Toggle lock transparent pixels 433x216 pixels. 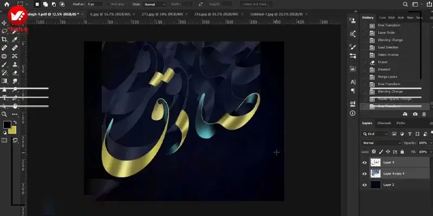tap(373, 152)
